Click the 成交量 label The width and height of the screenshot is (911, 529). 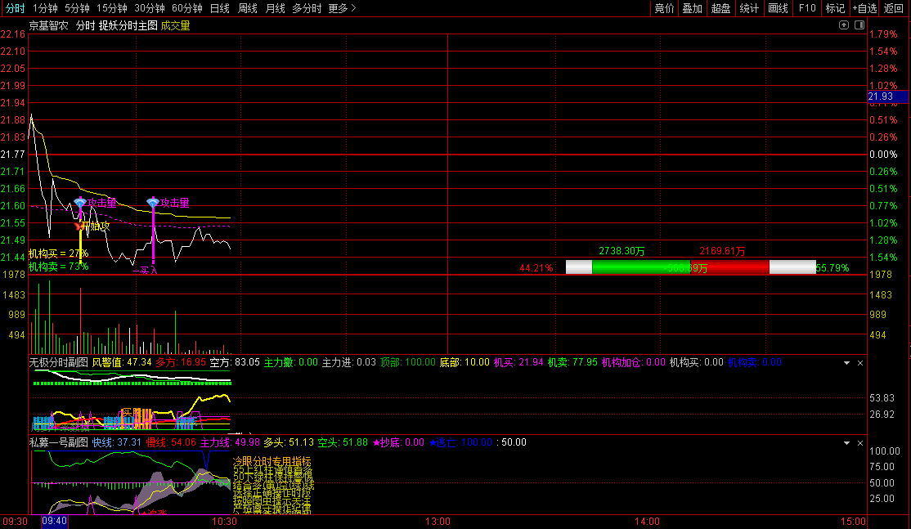click(176, 25)
